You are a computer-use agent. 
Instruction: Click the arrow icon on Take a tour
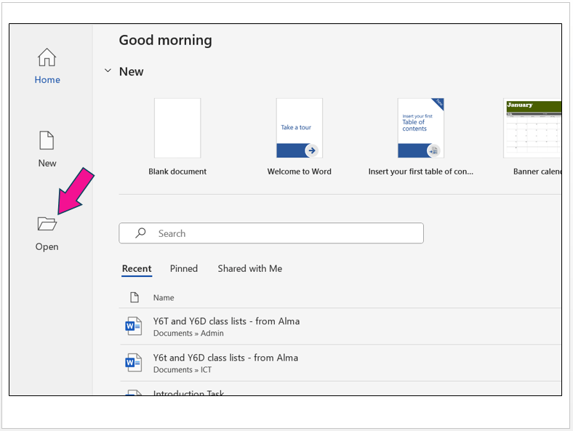tap(311, 150)
